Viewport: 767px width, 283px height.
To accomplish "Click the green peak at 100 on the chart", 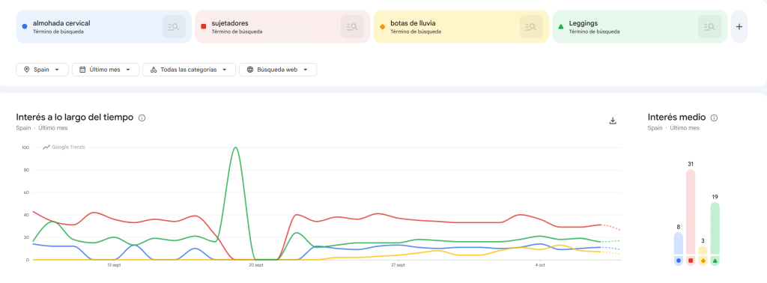I will click(236, 147).
